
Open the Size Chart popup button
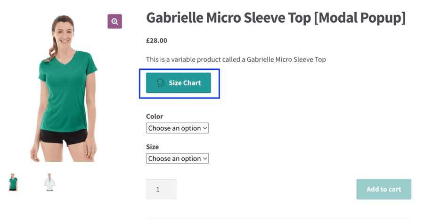point(179,83)
